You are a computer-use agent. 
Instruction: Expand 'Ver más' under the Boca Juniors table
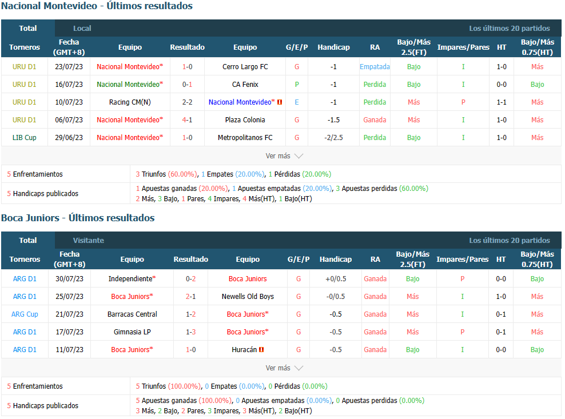[x=284, y=368]
